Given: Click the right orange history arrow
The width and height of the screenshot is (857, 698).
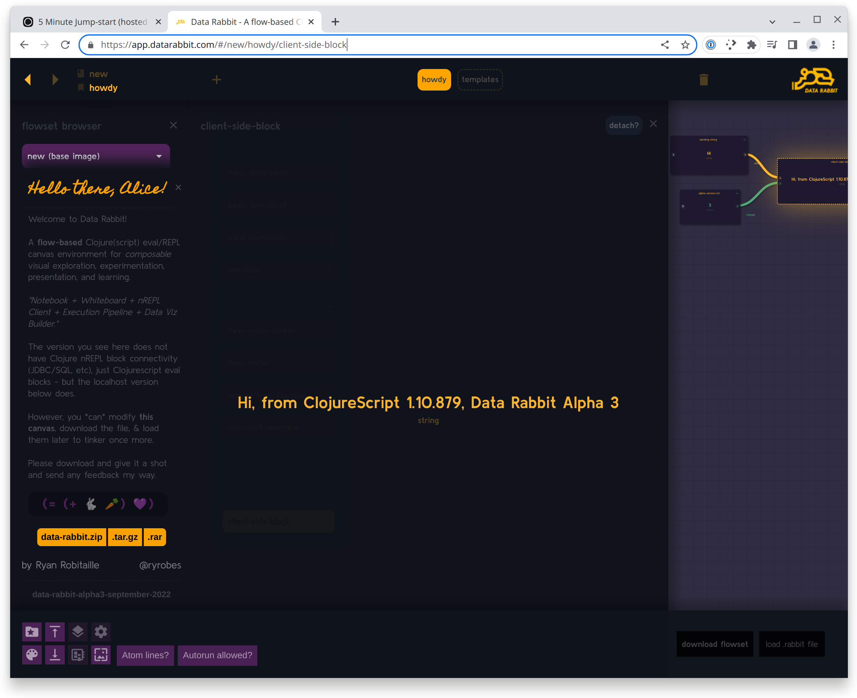Looking at the screenshot, I should pyautogui.click(x=55, y=80).
